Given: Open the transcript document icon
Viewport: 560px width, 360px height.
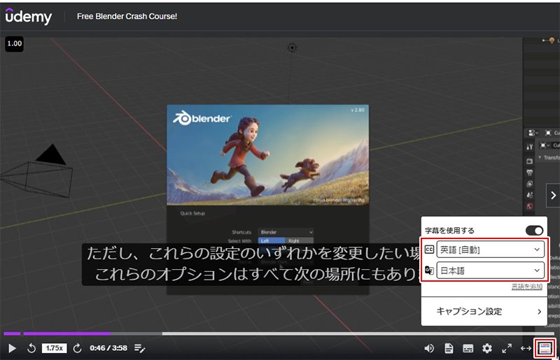Looking at the screenshot, I should coord(449,348).
